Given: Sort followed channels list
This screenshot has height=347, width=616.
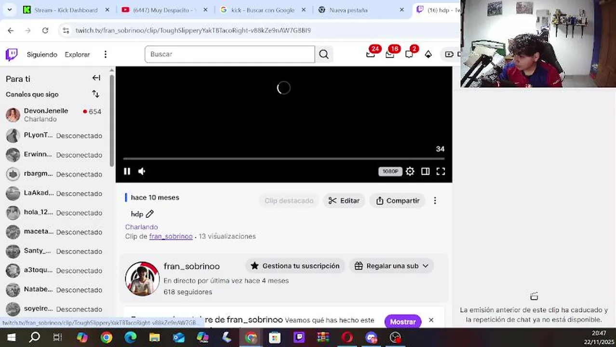Looking at the screenshot, I should [95, 94].
